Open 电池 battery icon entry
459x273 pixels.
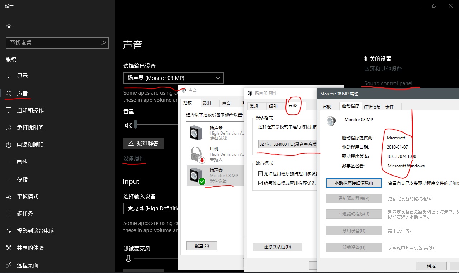click(x=9, y=162)
